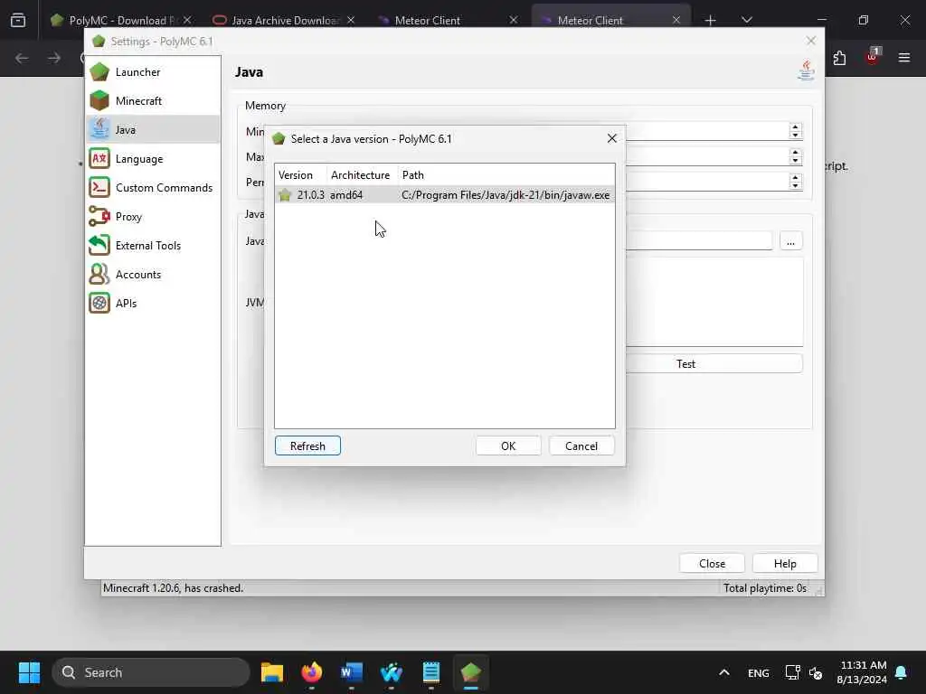Select the Java settings page
This screenshot has height=694, width=926.
coord(153,130)
